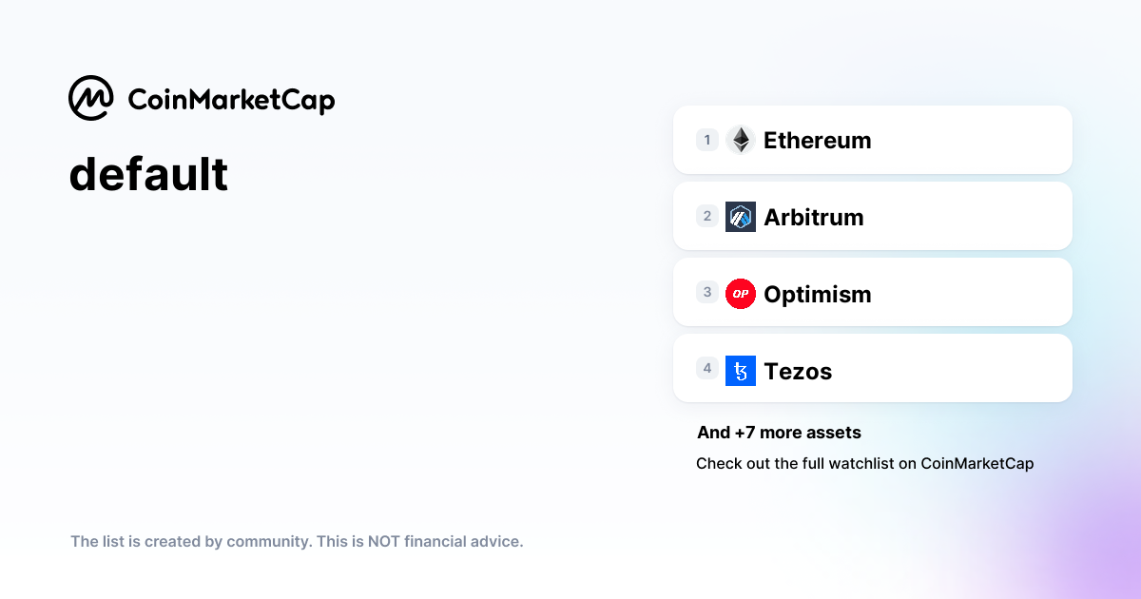Select the rank 1 number badge
The image size is (1141, 599).
[706, 140]
